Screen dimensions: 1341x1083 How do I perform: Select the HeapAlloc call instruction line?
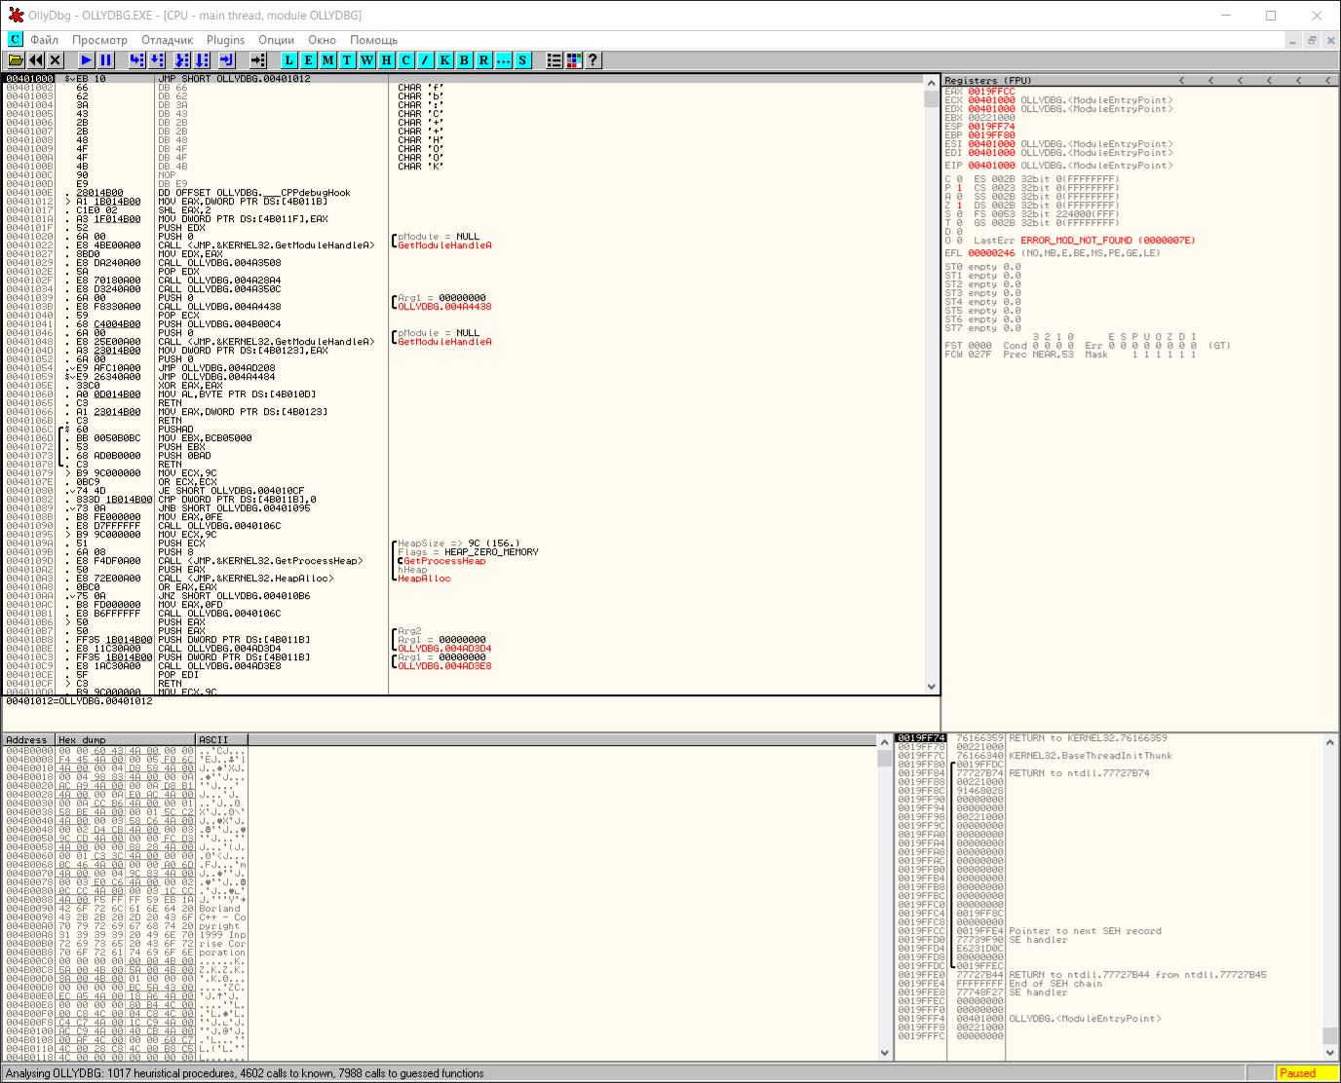[x=465, y=579]
